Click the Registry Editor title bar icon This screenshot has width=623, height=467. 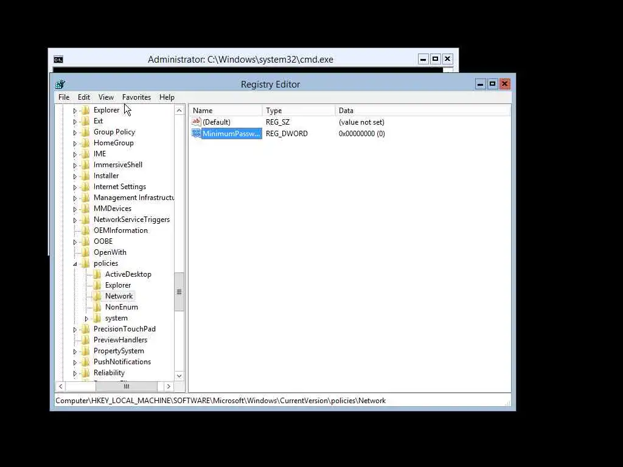tap(60, 84)
